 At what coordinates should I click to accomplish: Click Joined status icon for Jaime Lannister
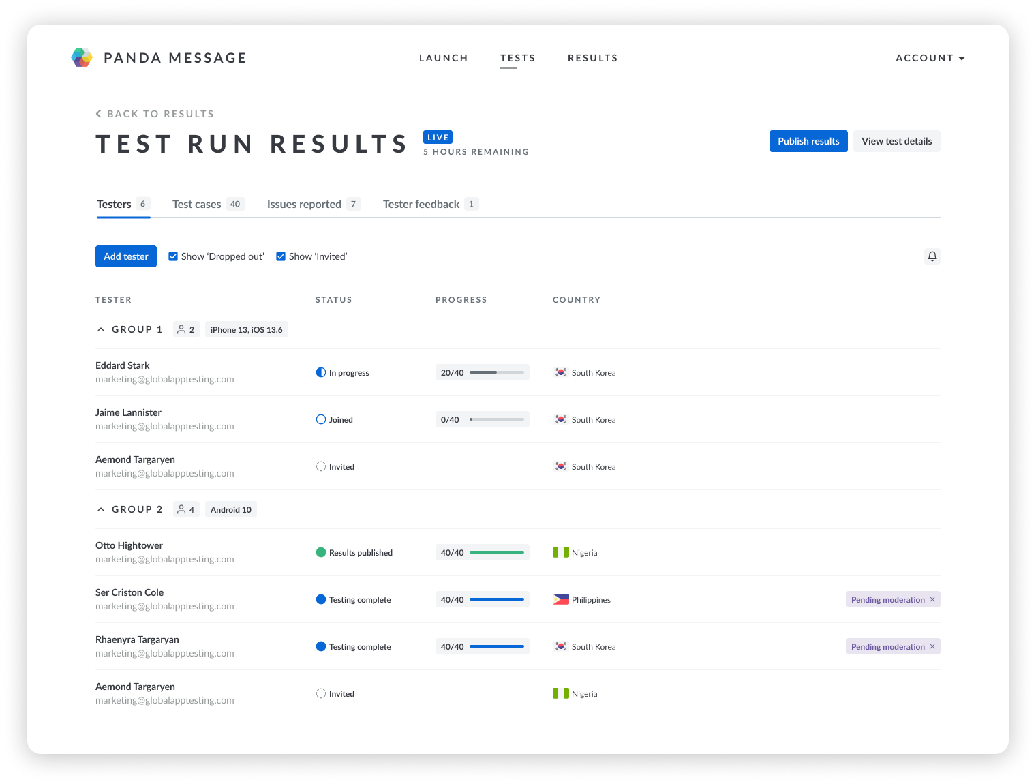321,419
